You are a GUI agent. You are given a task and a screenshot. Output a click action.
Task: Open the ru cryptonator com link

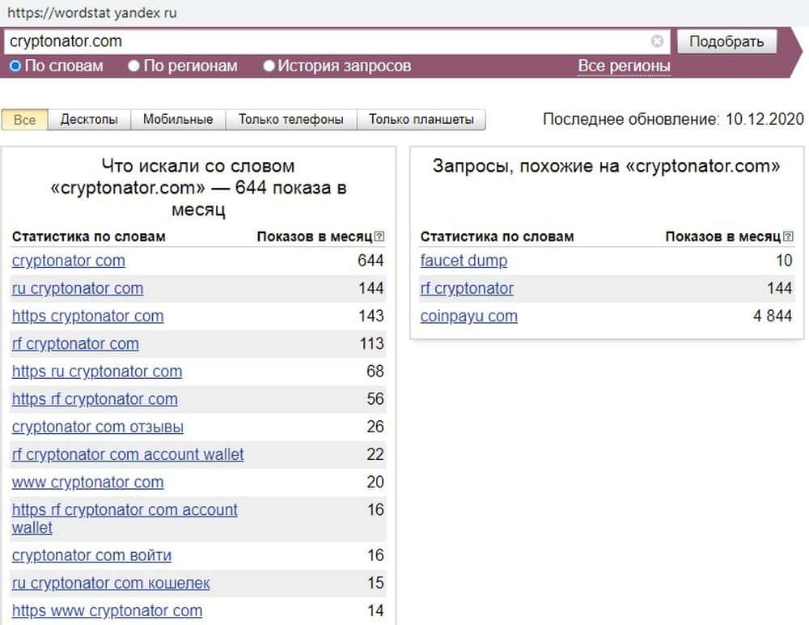78,288
